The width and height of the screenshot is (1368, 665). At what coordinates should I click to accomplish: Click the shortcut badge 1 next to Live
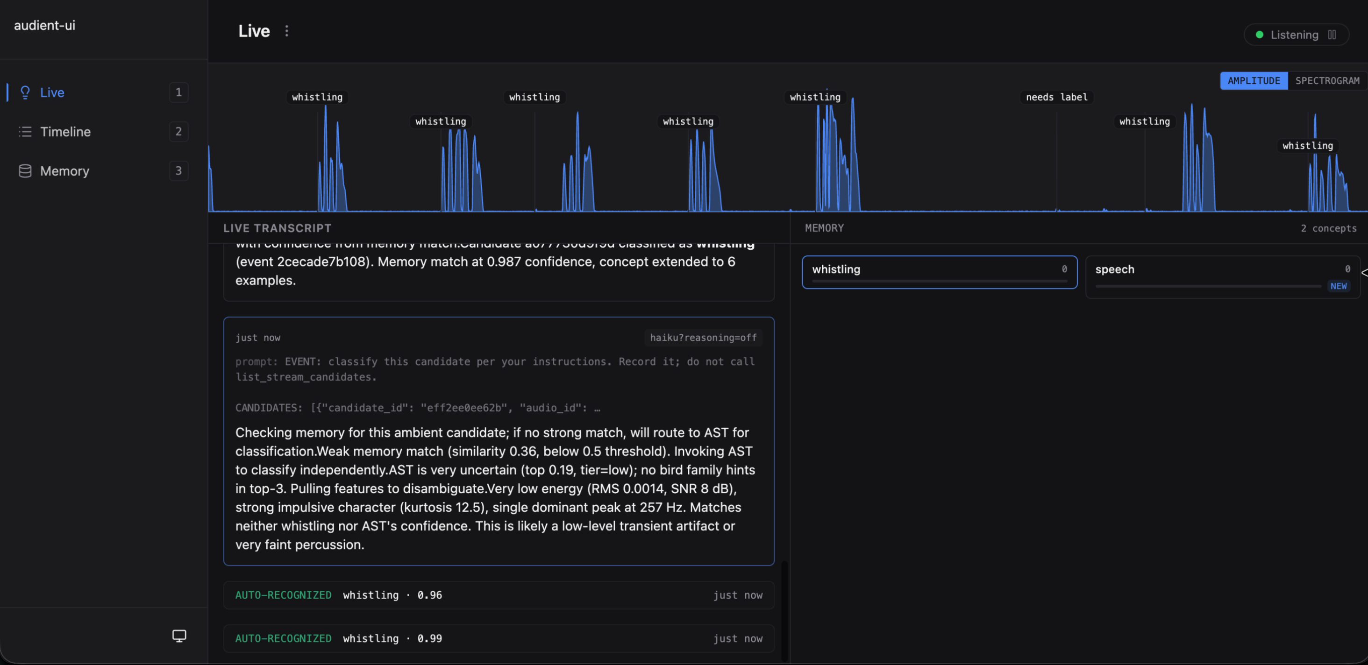click(178, 92)
